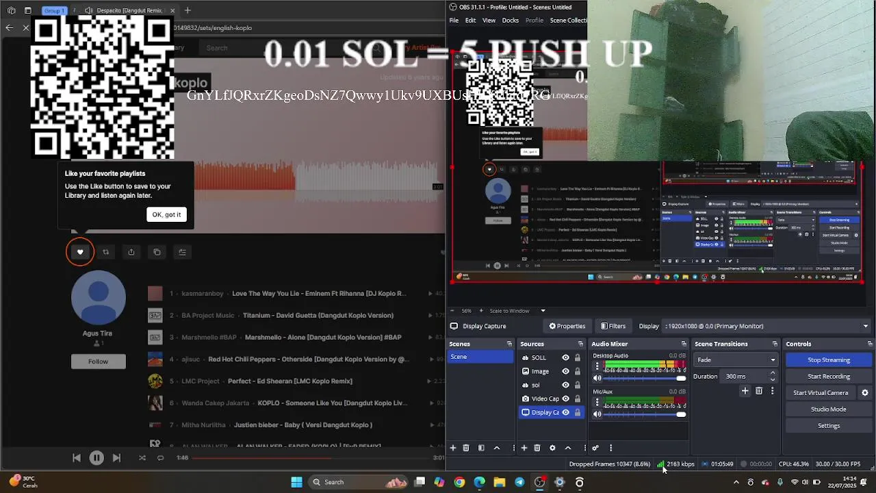Hide the Video Capture source

565,399
